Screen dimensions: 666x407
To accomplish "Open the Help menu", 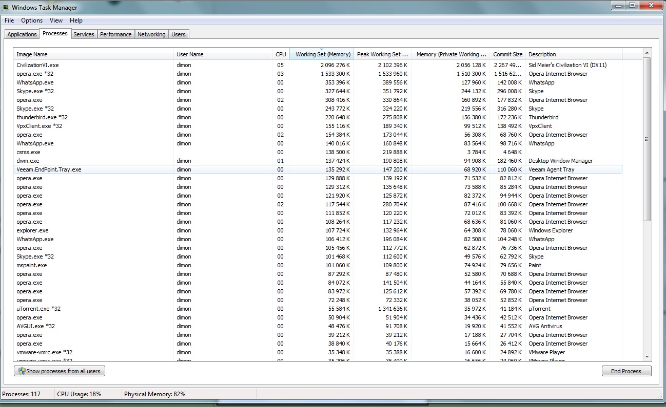I will click(x=76, y=20).
